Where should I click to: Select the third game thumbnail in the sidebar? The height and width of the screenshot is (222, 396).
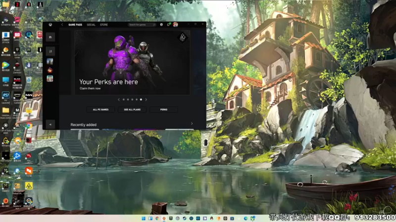pyautogui.click(x=50, y=79)
